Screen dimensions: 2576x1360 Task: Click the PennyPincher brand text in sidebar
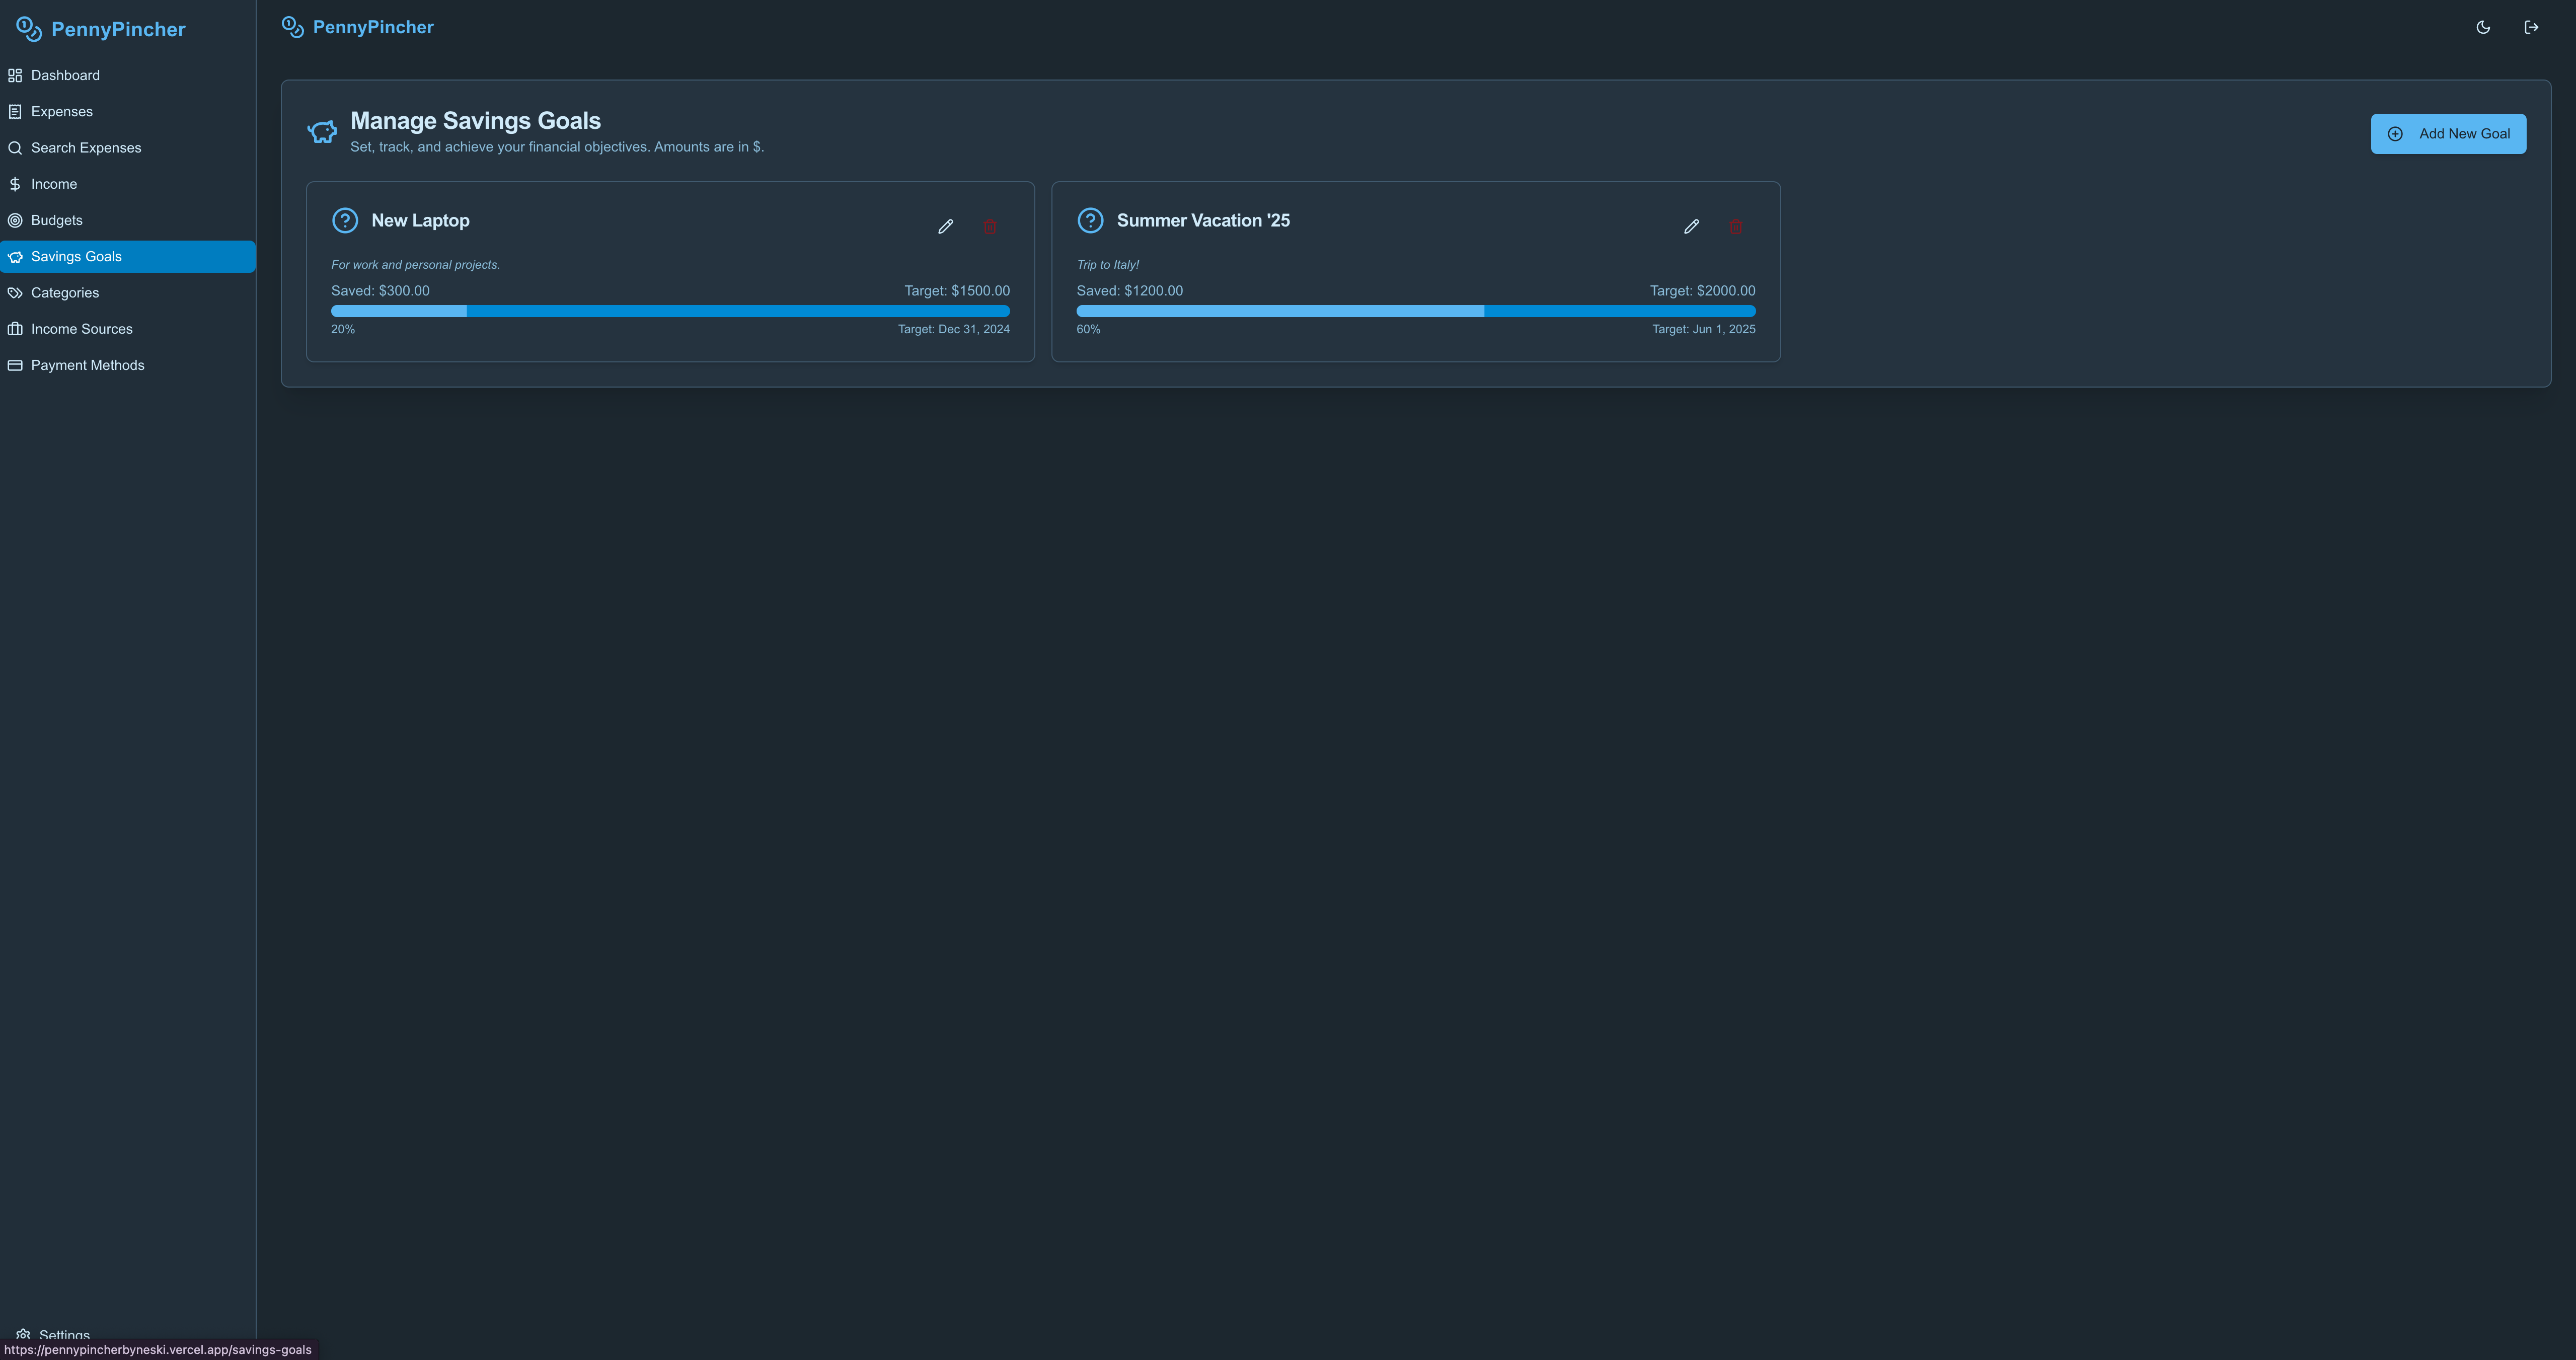coord(118,29)
